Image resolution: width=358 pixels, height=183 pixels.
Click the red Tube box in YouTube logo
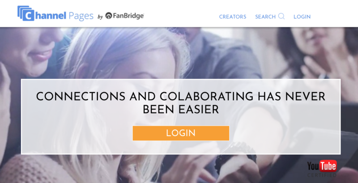(x=328, y=166)
